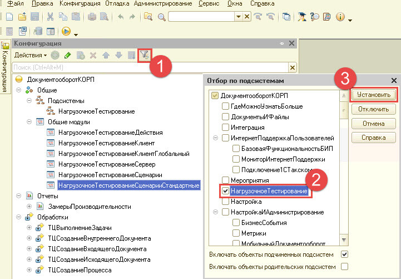Viewport: 401px width, 279px height.
Task: Click the subsystem filter funnel icon
Action: [144, 55]
